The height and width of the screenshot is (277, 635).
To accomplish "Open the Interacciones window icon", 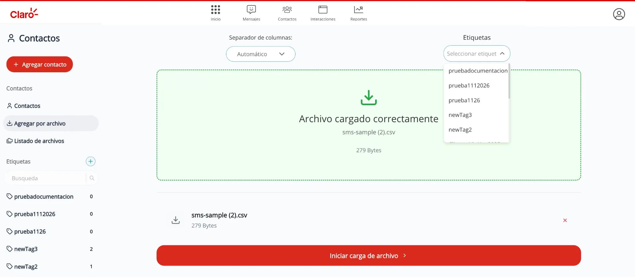I will tap(323, 10).
